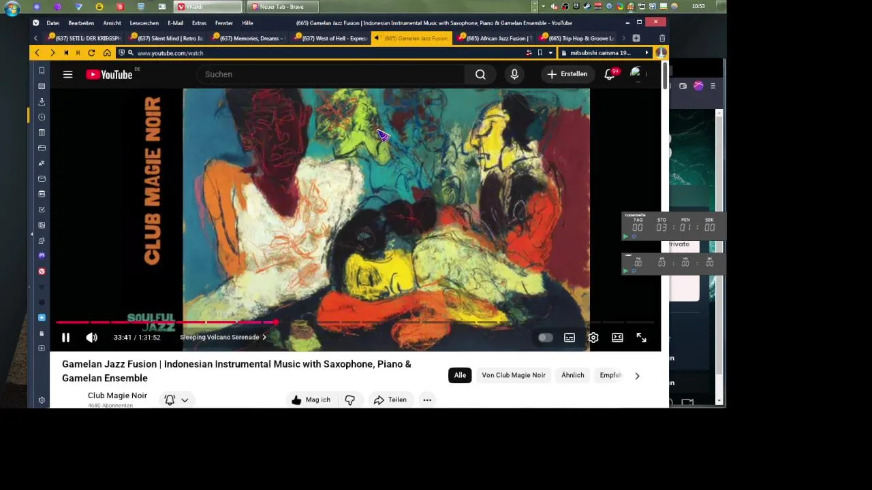The image size is (872, 490).
Task: Reload the current page
Action: 91,53
